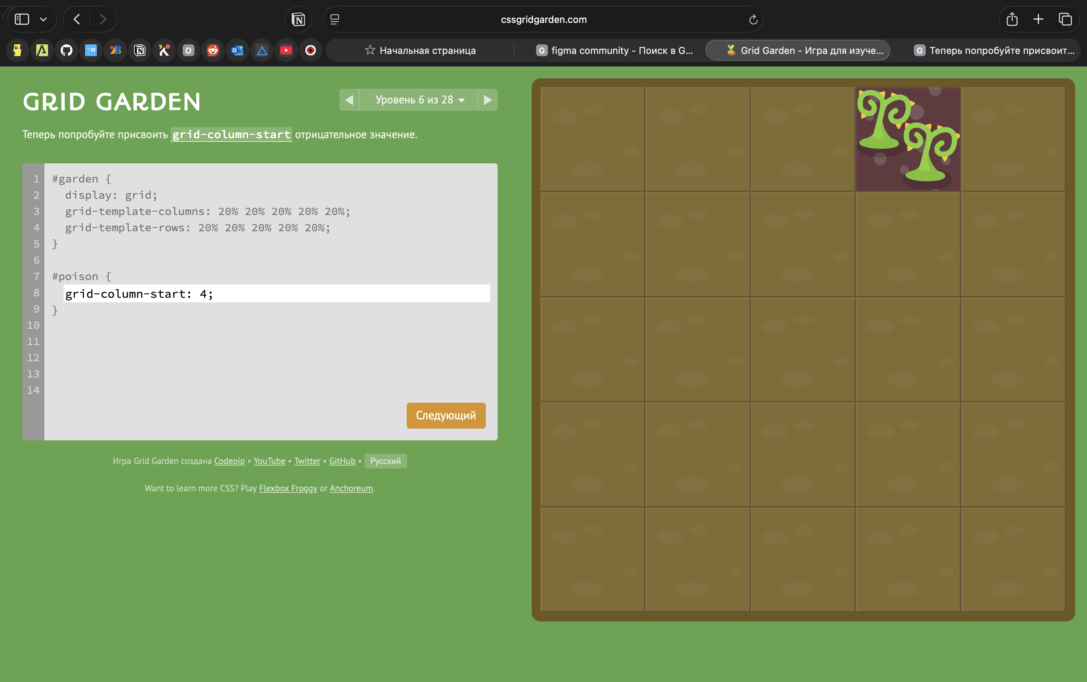
Task: Click the Share icon in Safari toolbar
Action: (1012, 19)
